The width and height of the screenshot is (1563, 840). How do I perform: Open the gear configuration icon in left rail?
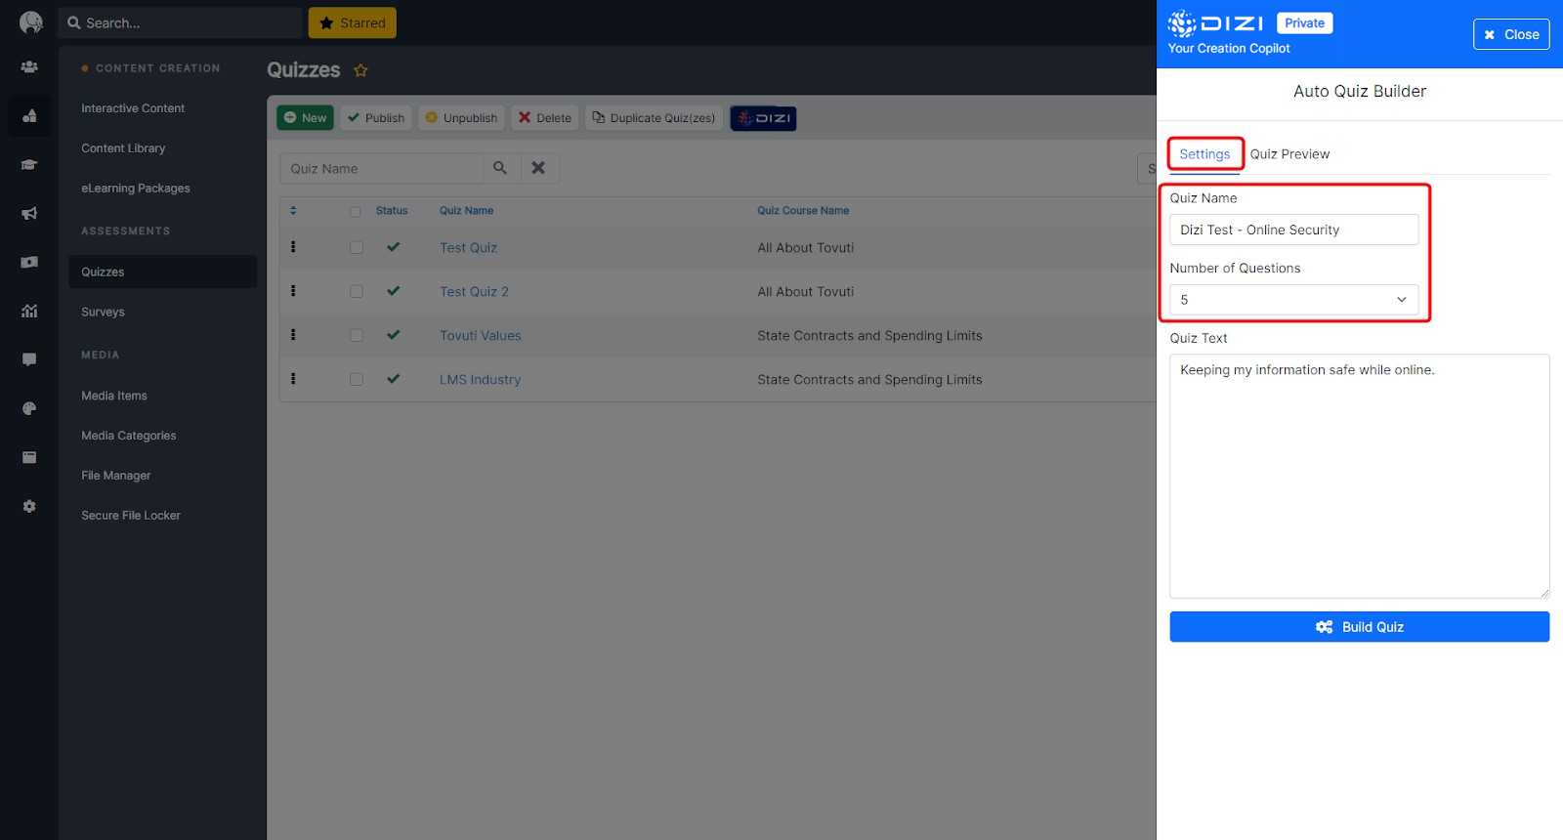click(29, 506)
